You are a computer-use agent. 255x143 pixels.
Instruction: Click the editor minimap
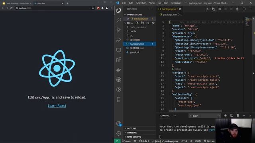(x=248, y=21)
